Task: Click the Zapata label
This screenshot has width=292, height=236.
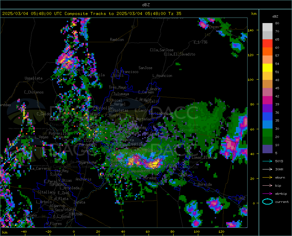Action: tap(79, 202)
